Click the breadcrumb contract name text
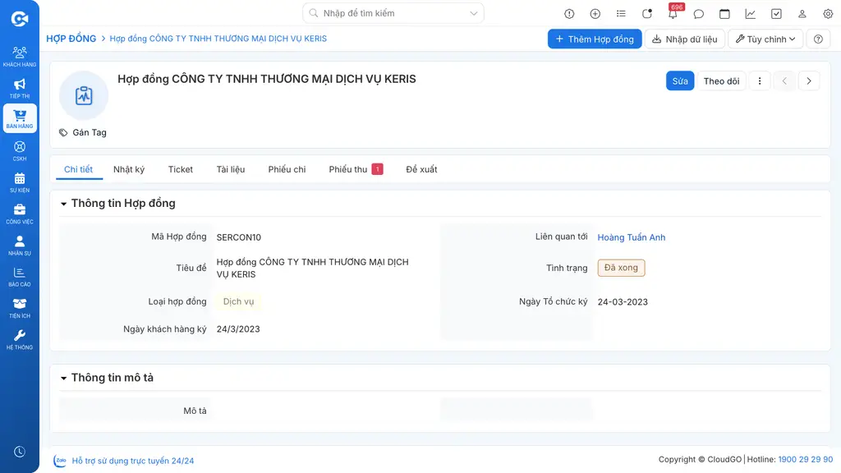 tap(218, 39)
